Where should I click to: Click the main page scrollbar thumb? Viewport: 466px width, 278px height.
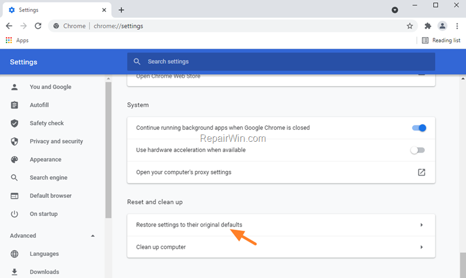(463, 265)
